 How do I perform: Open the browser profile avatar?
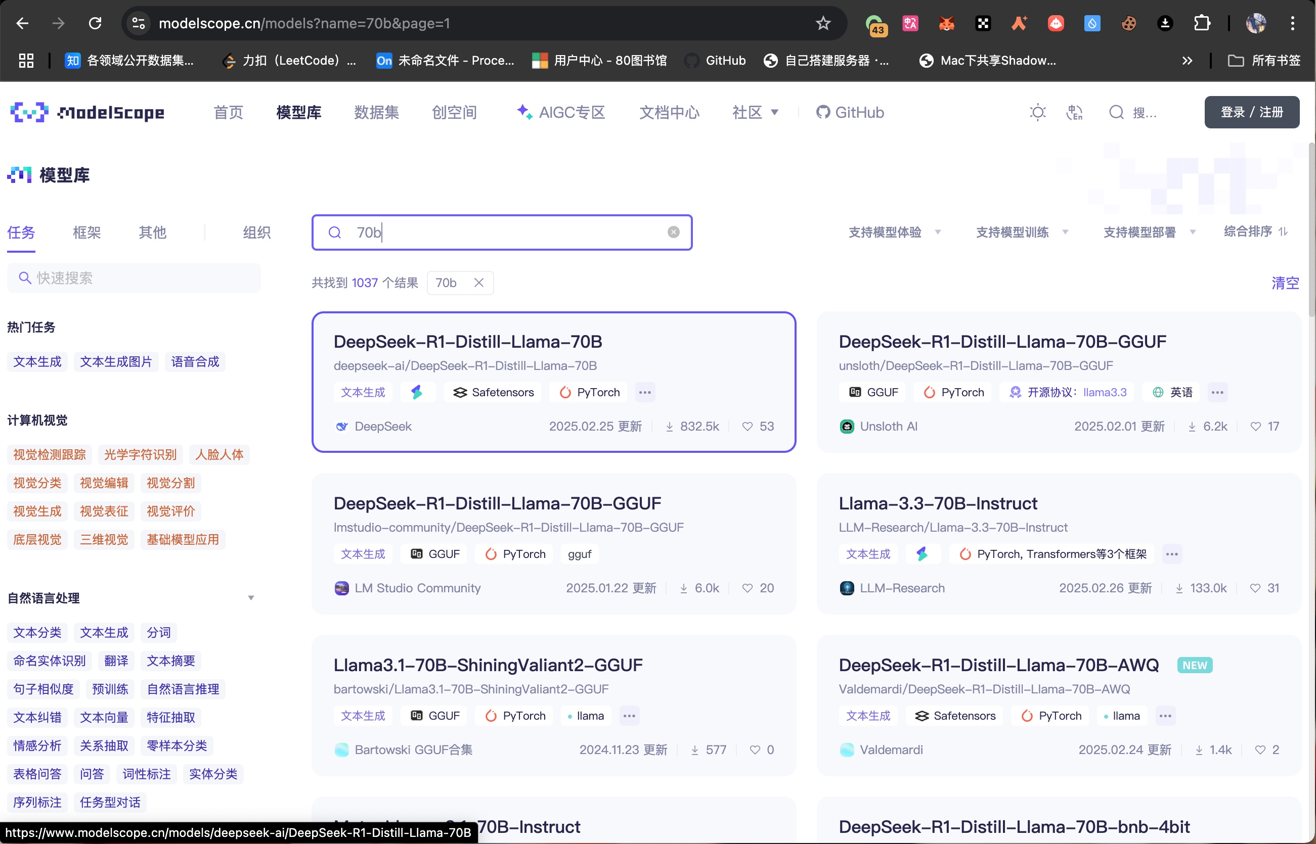point(1256,24)
